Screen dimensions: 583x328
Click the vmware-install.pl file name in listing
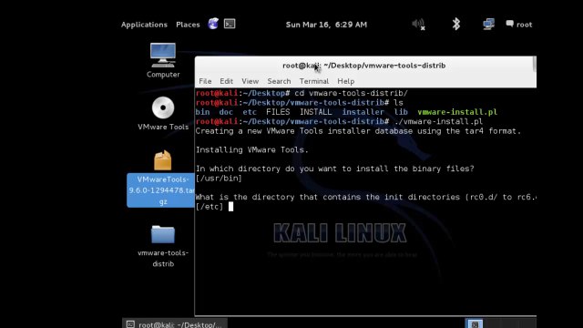(457, 112)
